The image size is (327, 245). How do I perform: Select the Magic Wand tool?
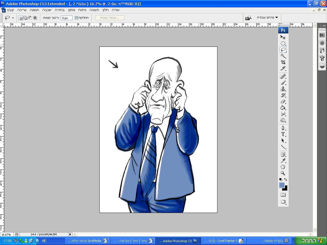(x=283, y=56)
